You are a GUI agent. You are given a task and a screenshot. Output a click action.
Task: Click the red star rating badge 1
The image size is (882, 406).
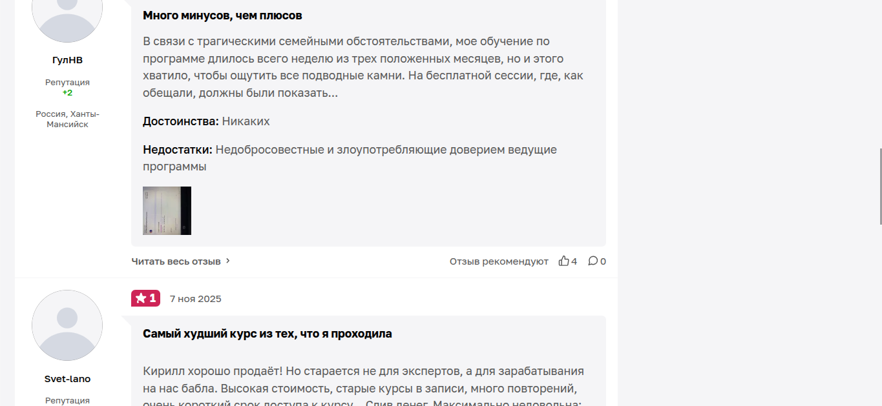click(145, 298)
